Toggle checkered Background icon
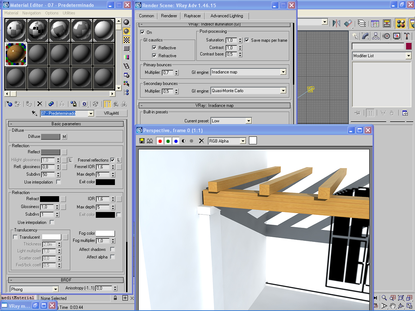 point(126,40)
